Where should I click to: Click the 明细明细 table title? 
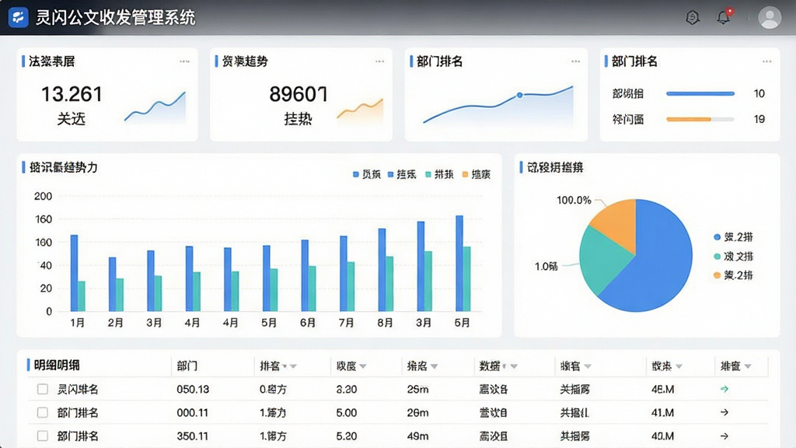56,366
